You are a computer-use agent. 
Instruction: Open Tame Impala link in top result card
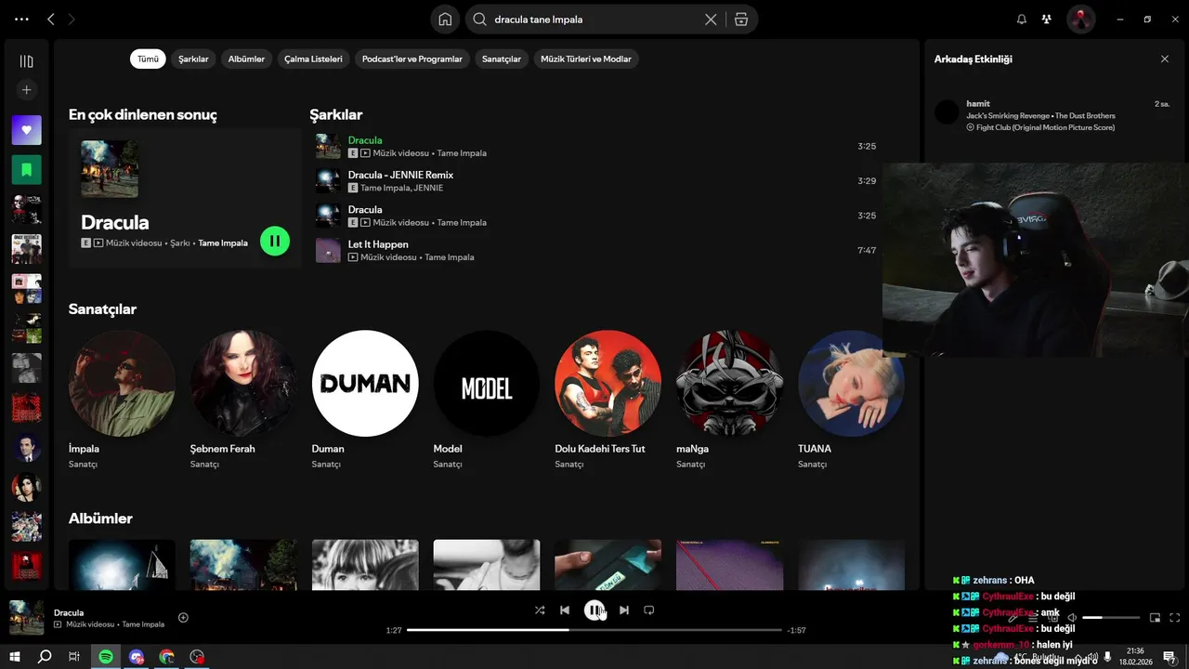tap(223, 243)
